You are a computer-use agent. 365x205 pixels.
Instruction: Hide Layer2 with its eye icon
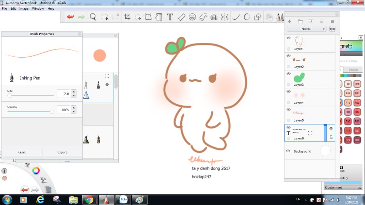pos(288,56)
